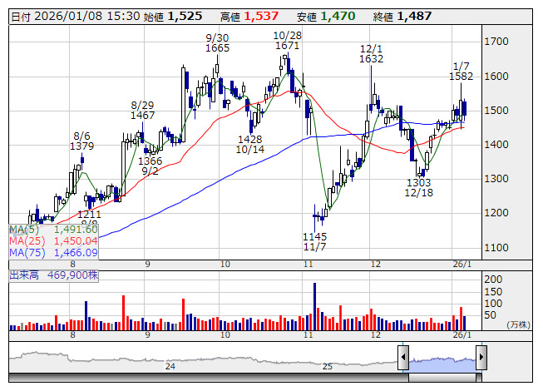Click the MA(75) 1,466.09 legend entry
Viewport: 543px width, 391px height.
pyautogui.click(x=54, y=253)
